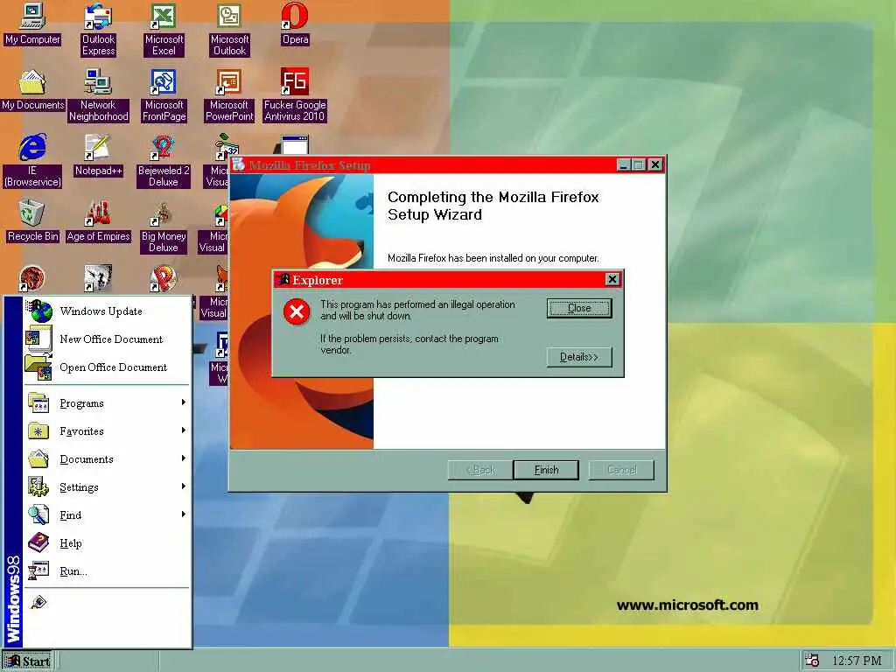The height and width of the screenshot is (672, 896).
Task: Show error info with Details>> button
Action: coord(579,357)
